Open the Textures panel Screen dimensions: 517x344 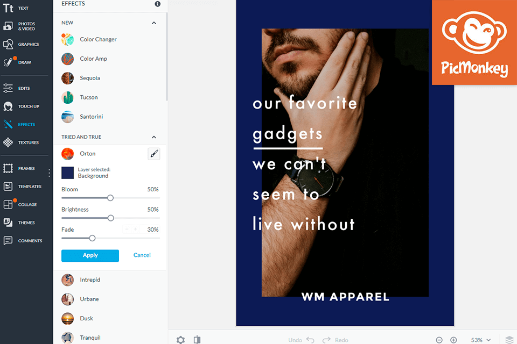pos(21,142)
